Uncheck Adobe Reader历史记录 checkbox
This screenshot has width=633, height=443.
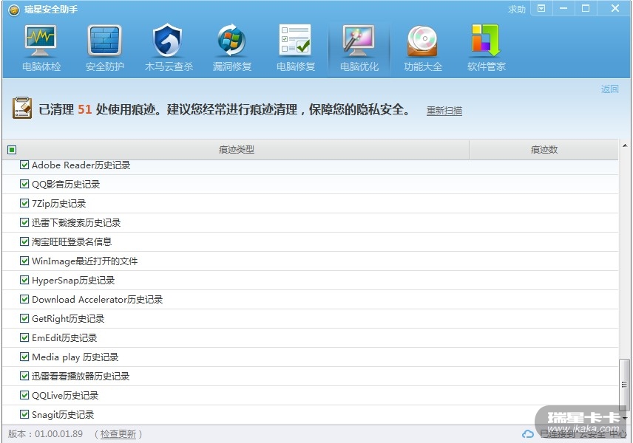pos(24,165)
